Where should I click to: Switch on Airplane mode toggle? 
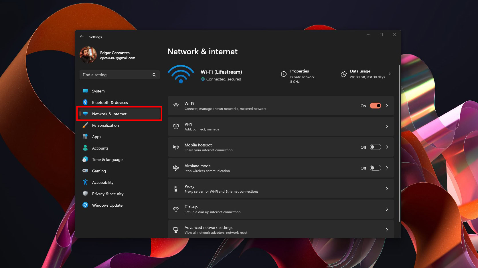point(376,168)
